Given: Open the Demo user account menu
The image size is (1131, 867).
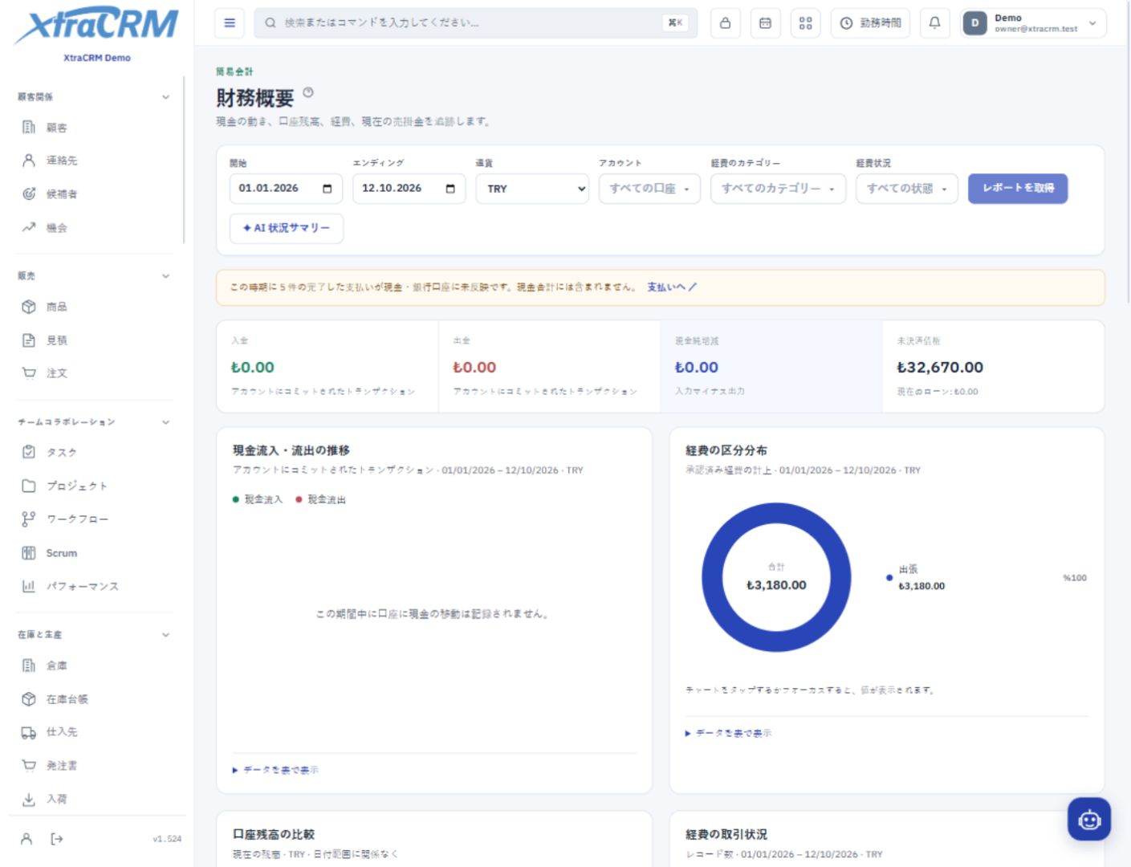Looking at the screenshot, I should (1032, 23).
